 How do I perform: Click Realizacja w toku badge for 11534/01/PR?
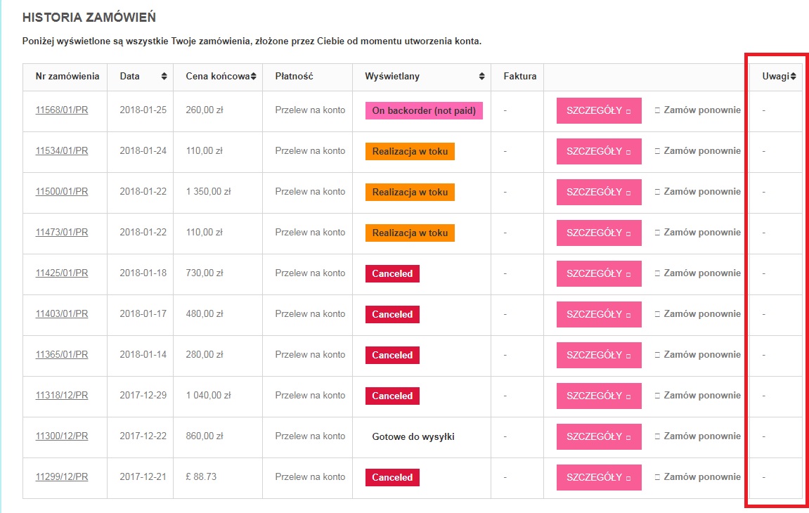click(410, 151)
